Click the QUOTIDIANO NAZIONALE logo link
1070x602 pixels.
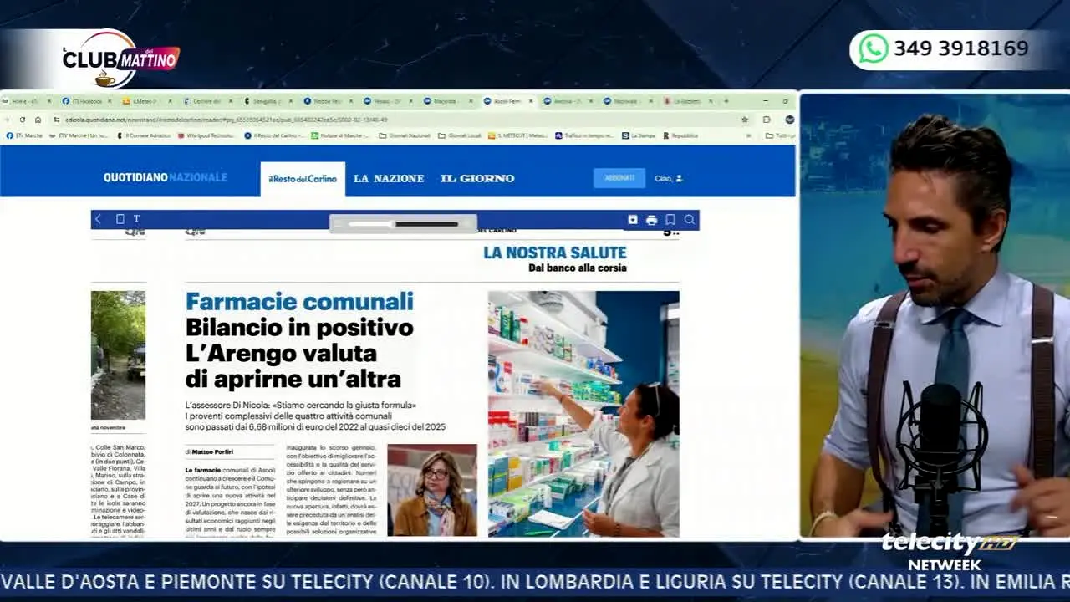[166, 178]
